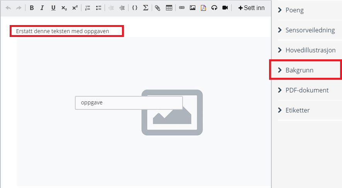
Task: Insert a bulleted list
Action: pyautogui.click(x=98, y=8)
